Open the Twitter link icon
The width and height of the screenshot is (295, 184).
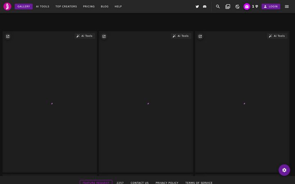[x=197, y=7]
